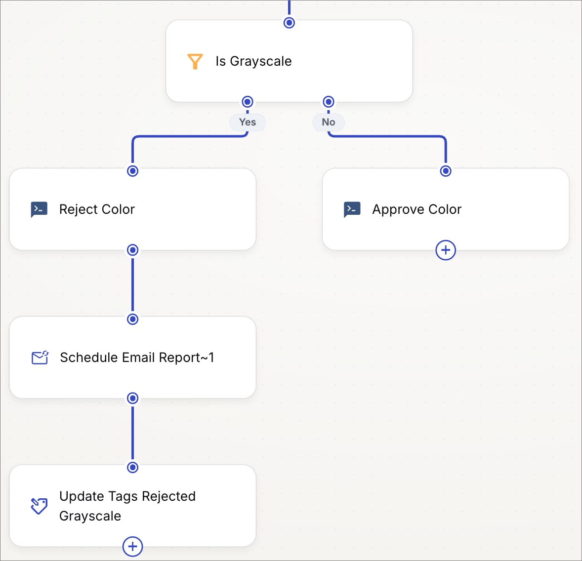Click the Yes output connector on Is Grayscale
The height and width of the screenshot is (561, 582).
click(248, 102)
